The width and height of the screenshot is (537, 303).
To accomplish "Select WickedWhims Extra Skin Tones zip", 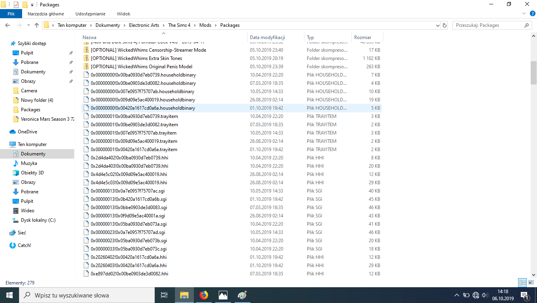I will (x=136, y=58).
